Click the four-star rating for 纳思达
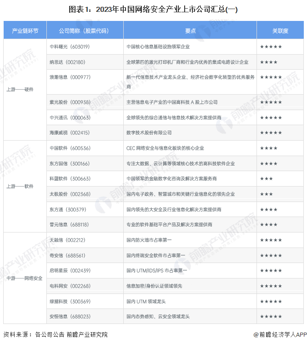Image resolution: width=307 pixels, height=344 pixels. 269,62
